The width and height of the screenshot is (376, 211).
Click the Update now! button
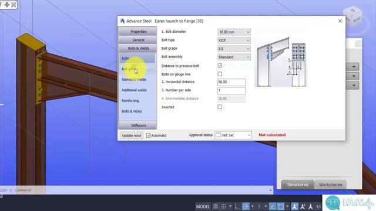132,135
